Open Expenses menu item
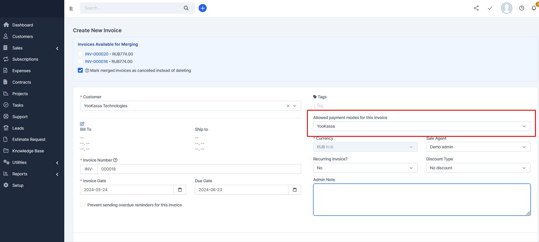 (21, 71)
